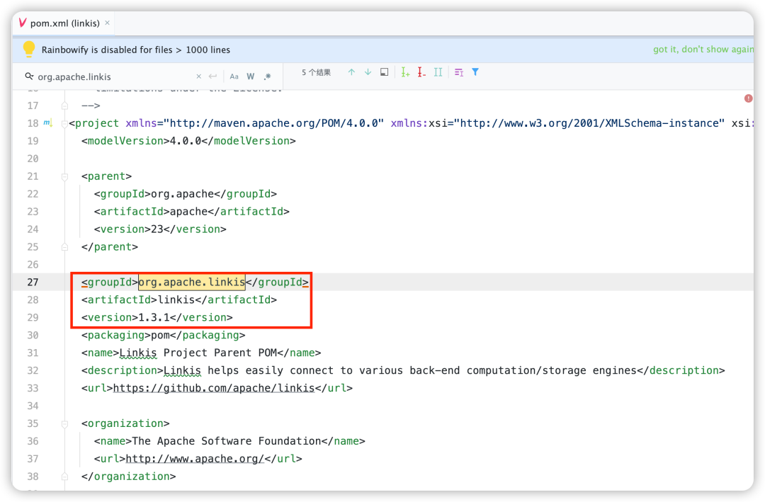Toggle fold marker at line 38 closing organization

pyautogui.click(x=64, y=477)
